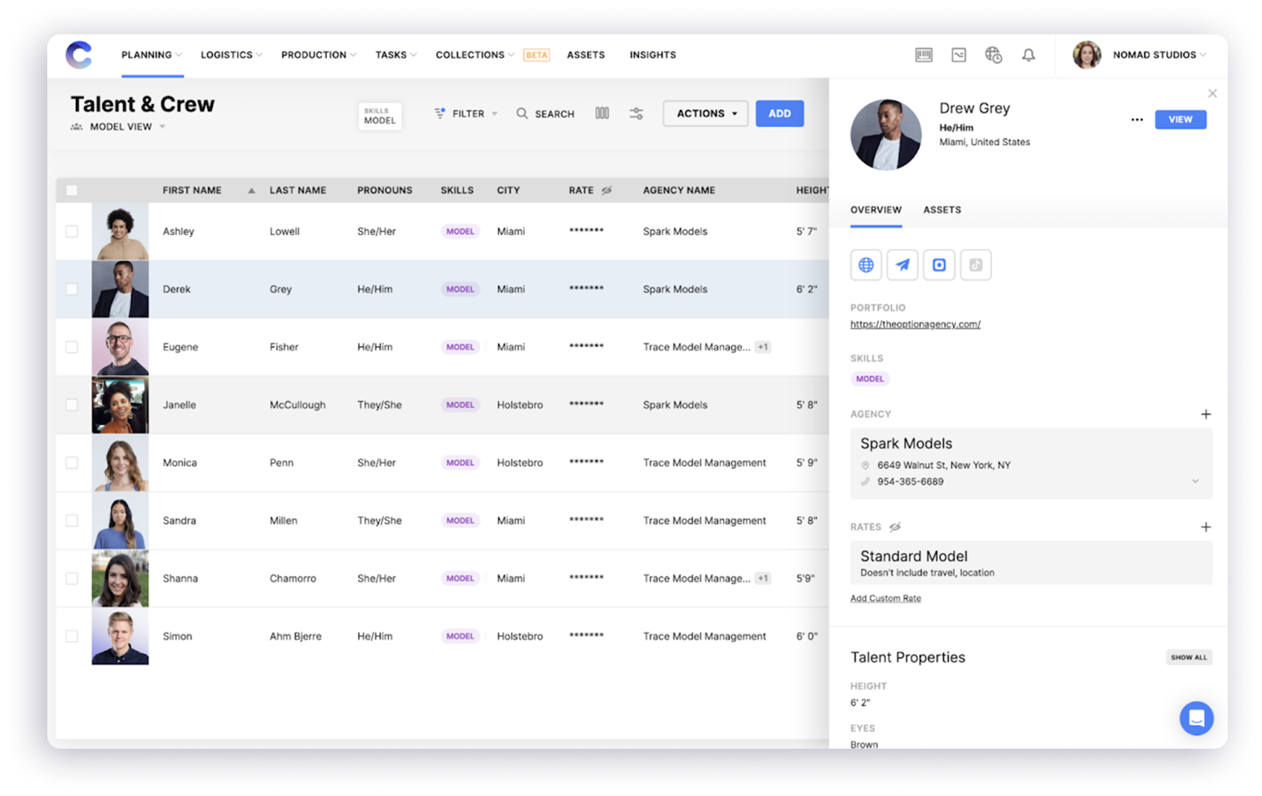
Task: Click Drew Grey's profile photo
Action: point(886,135)
